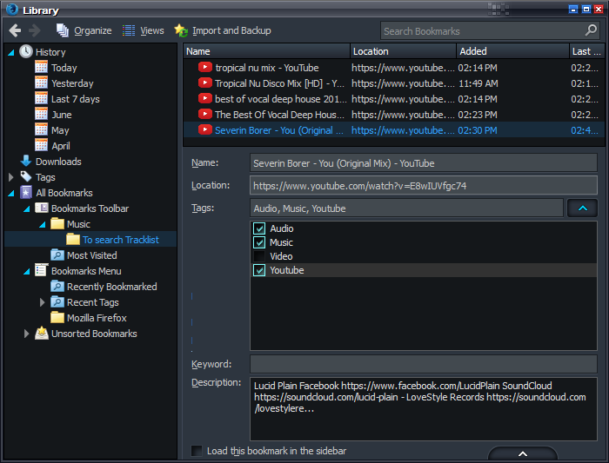This screenshot has height=463, width=609.
Task: Open Recently Bookmarked smart folder icon
Action: click(57, 286)
